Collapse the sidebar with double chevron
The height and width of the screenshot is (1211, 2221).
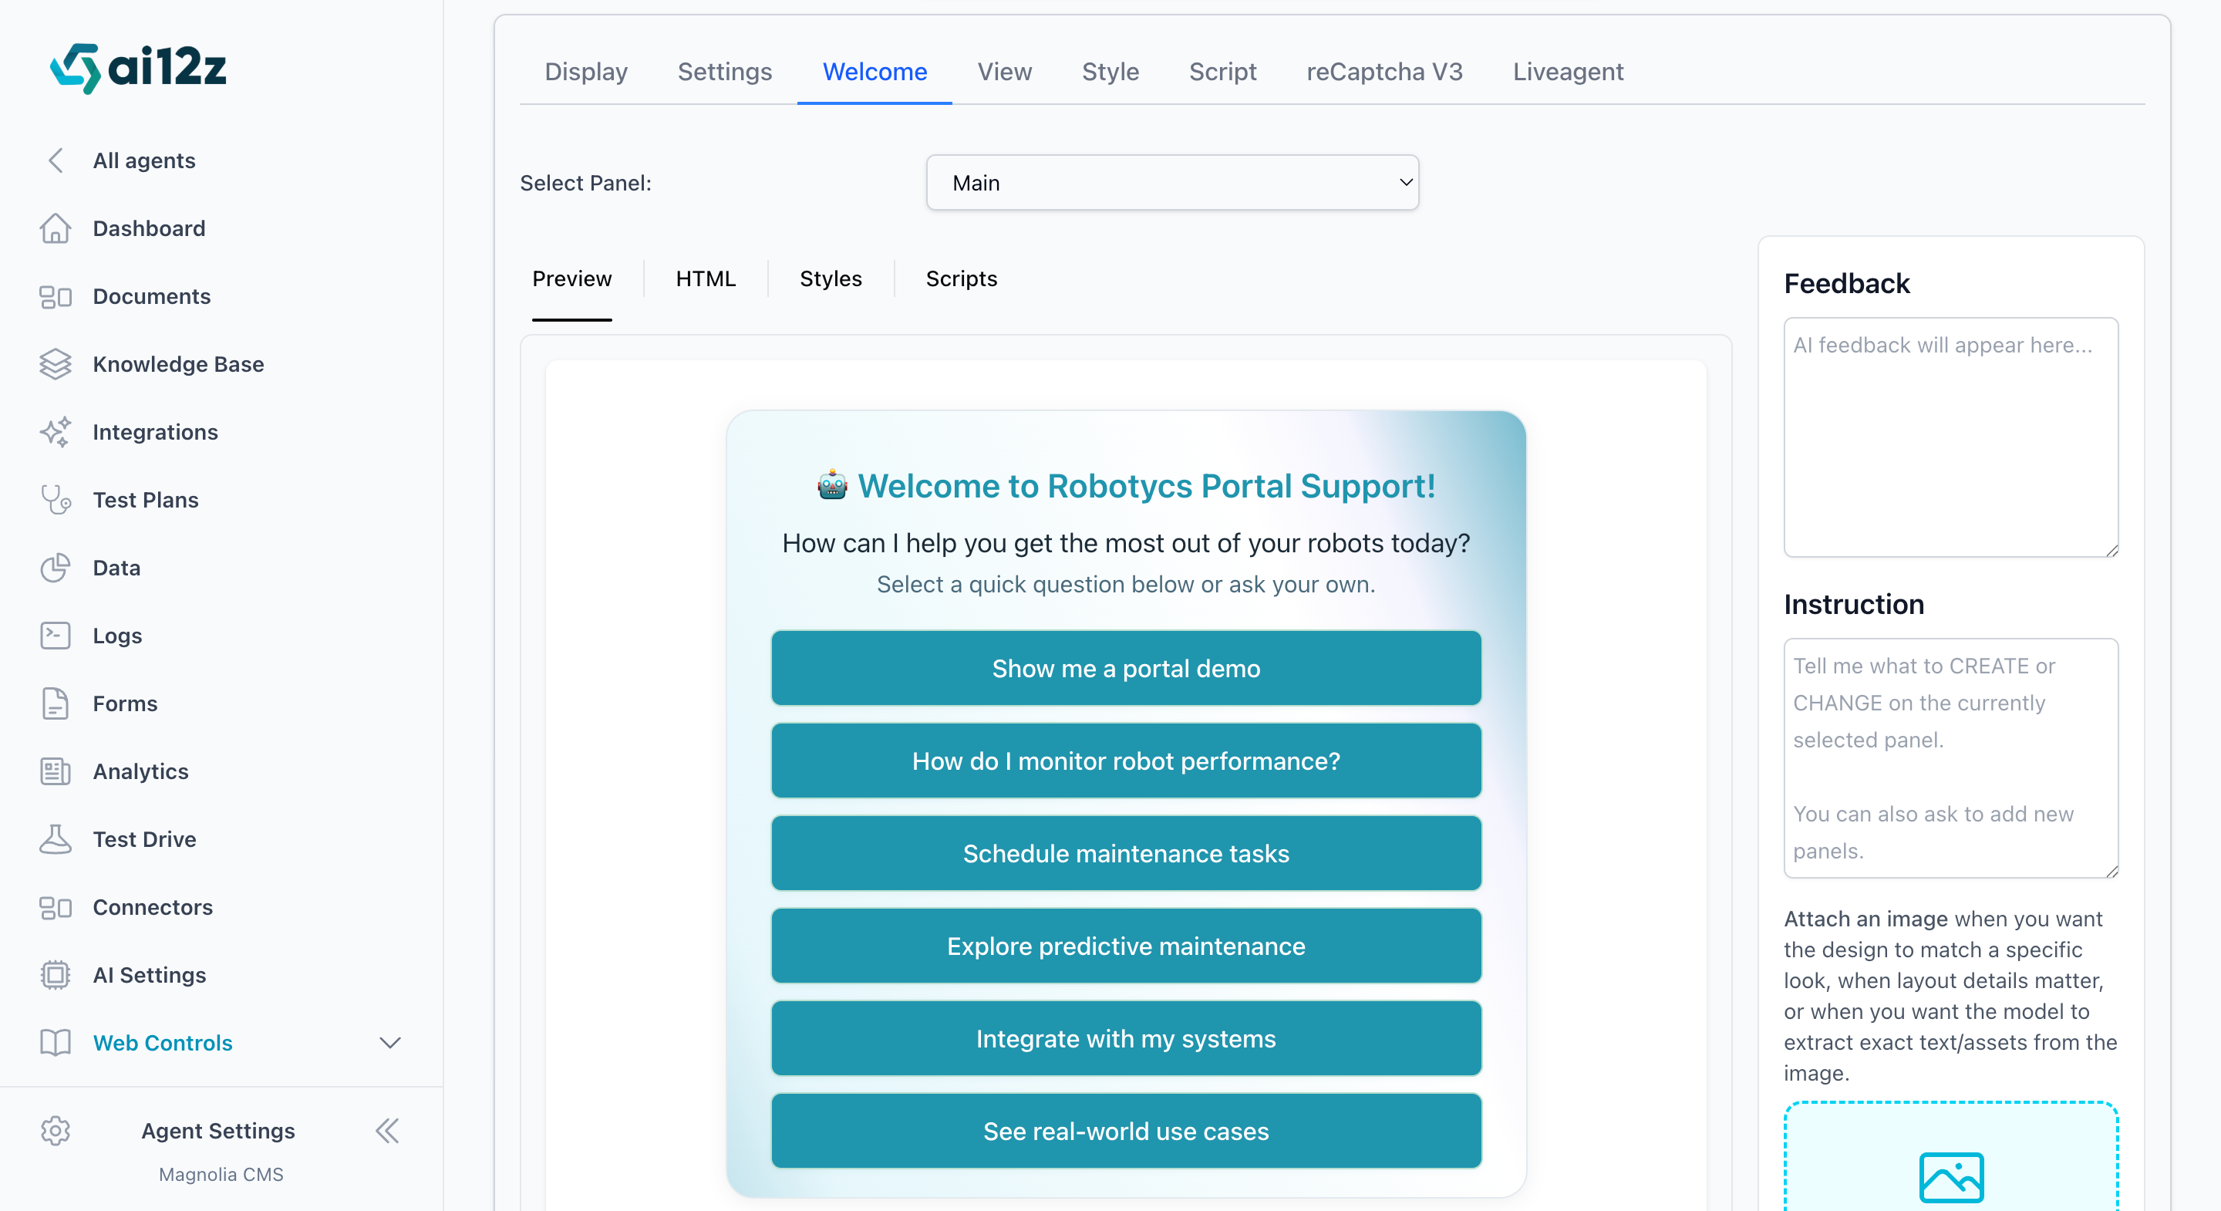tap(387, 1130)
